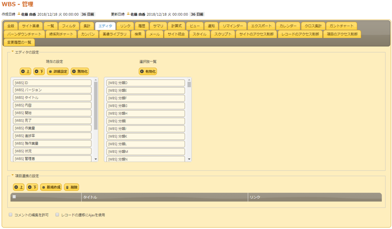Open the 集計 tab
Screen dimensions: 392x229
[x=87, y=26]
